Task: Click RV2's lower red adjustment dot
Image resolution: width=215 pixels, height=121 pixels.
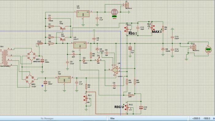Action: [x=125, y=109]
